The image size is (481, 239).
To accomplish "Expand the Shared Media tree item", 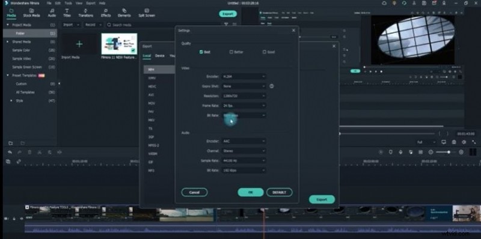I will [8, 41].
